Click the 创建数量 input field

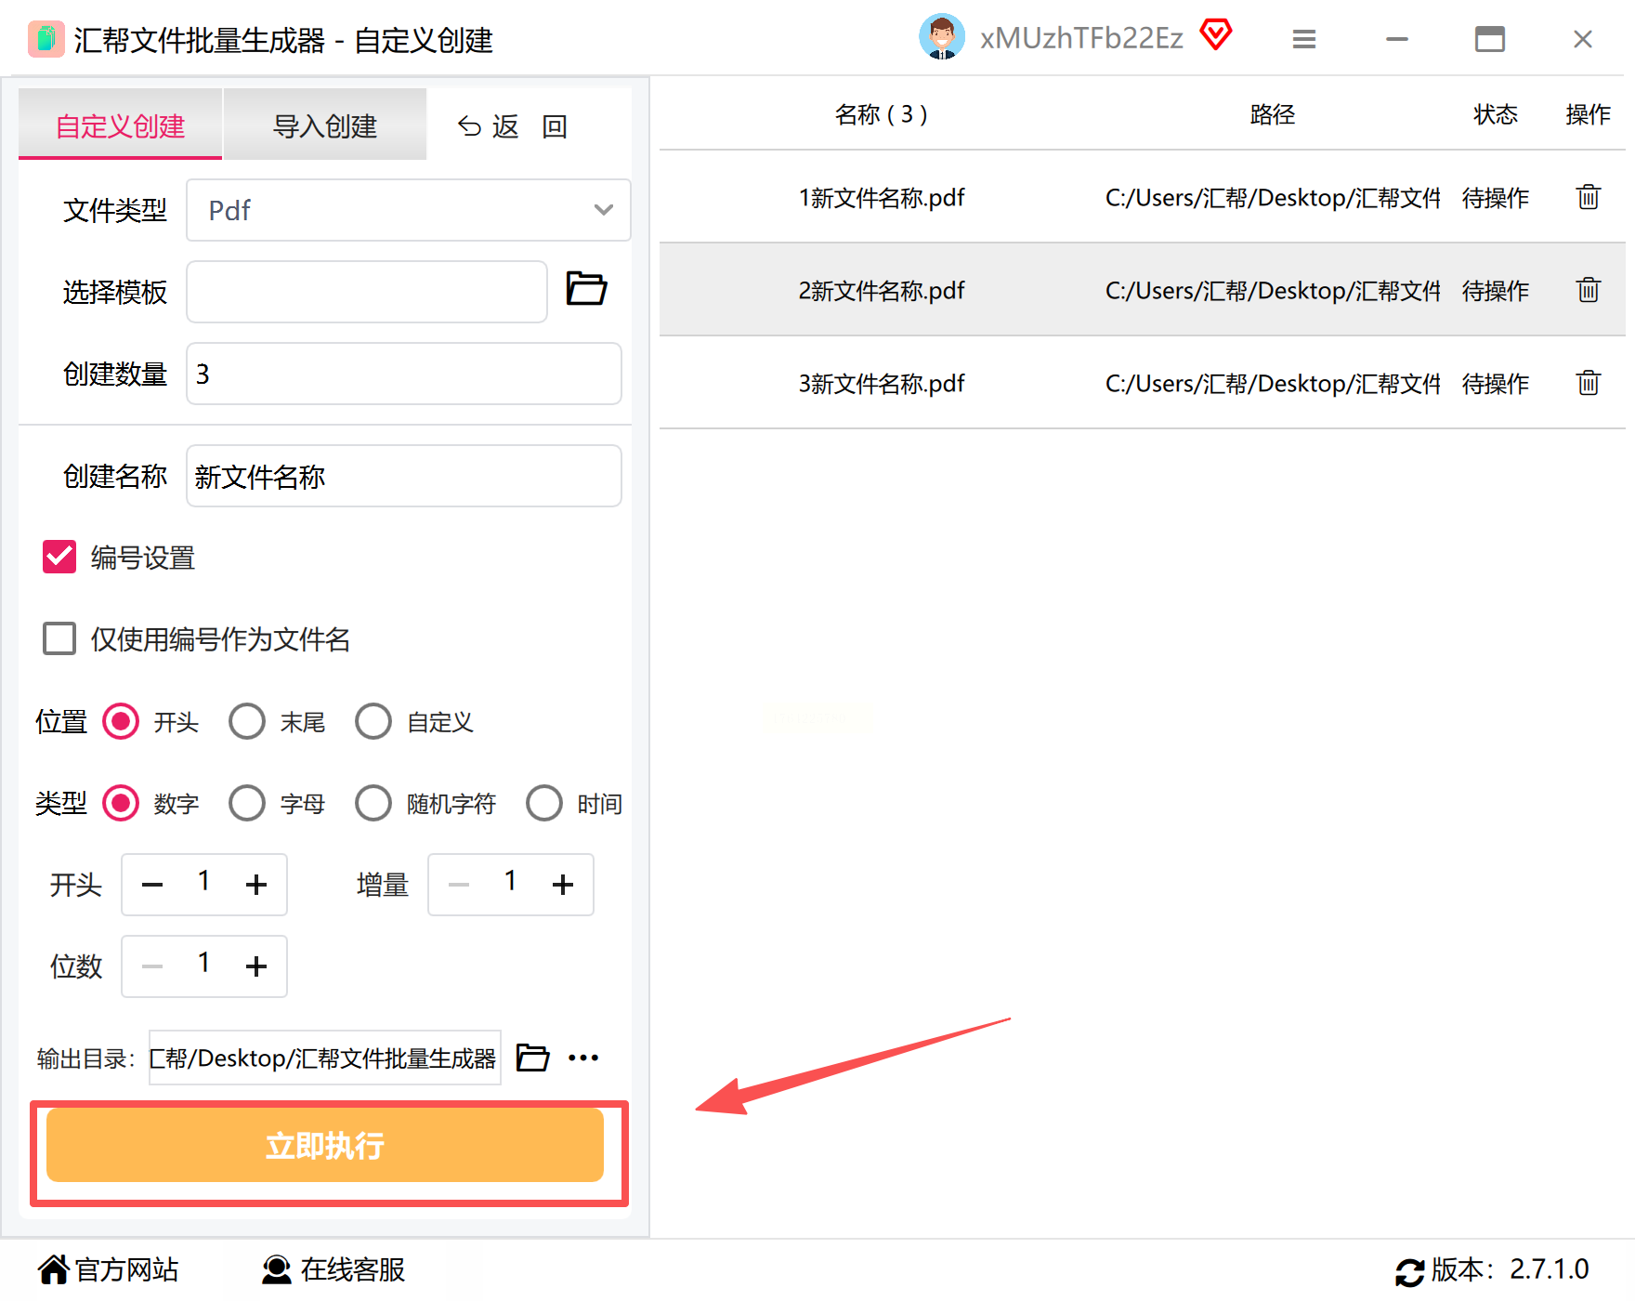click(404, 374)
